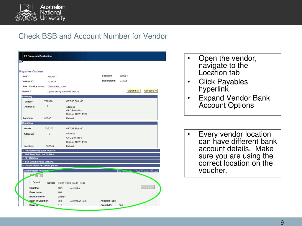Screen dimensions: 302x226
Task: Go to Last row link
Action: click(x=156, y=171)
